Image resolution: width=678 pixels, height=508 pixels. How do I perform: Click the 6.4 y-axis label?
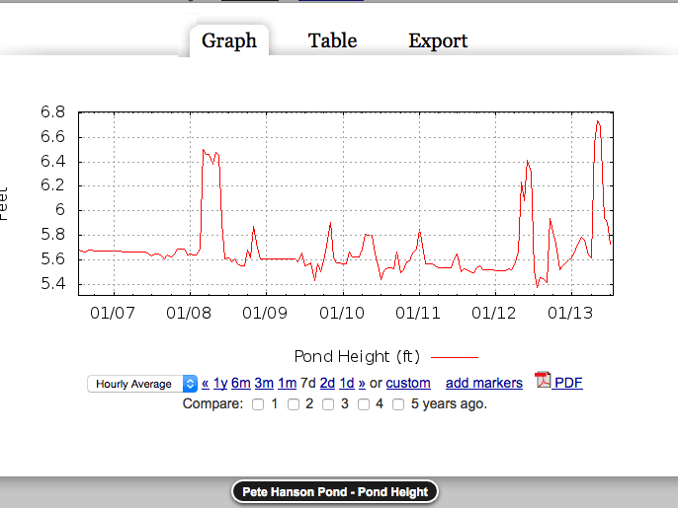coord(52,162)
